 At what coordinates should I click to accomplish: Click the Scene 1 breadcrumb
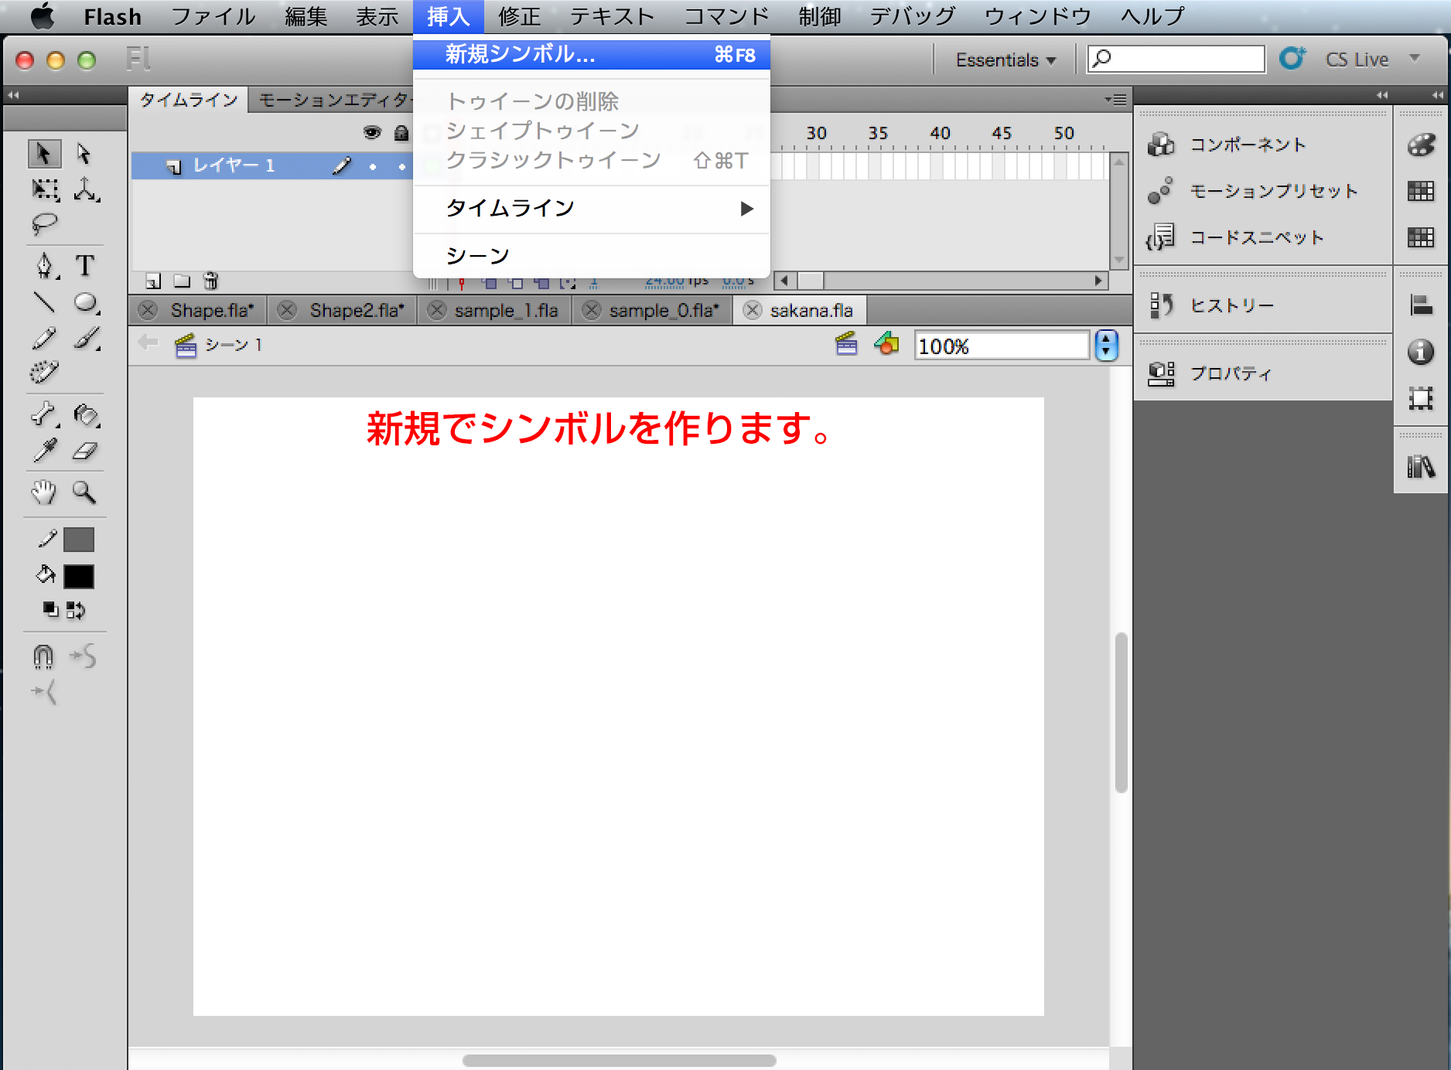tap(233, 345)
